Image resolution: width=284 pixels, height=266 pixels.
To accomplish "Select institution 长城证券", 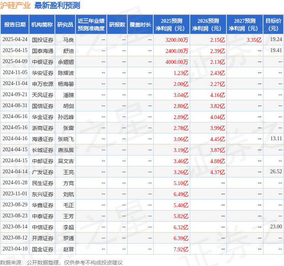I will [43, 150].
